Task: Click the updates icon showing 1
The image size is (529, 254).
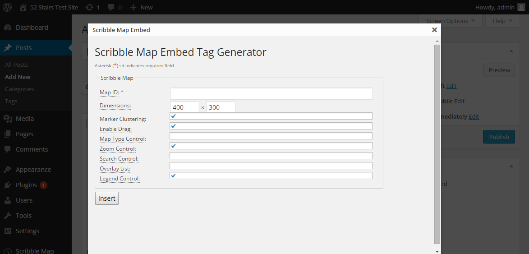Action: 93,7
